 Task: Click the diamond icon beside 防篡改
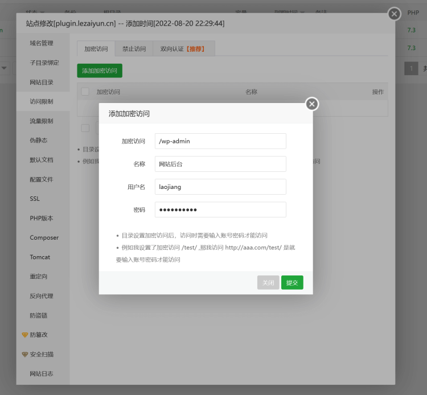click(x=25, y=335)
